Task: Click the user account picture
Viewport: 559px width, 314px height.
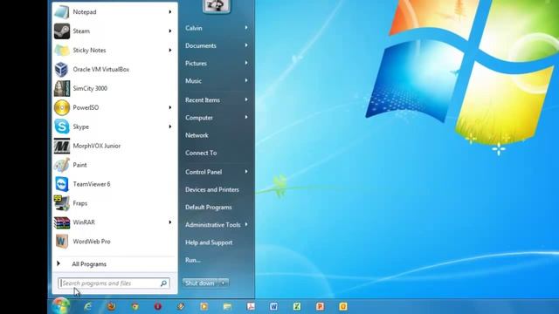Action: (x=217, y=6)
